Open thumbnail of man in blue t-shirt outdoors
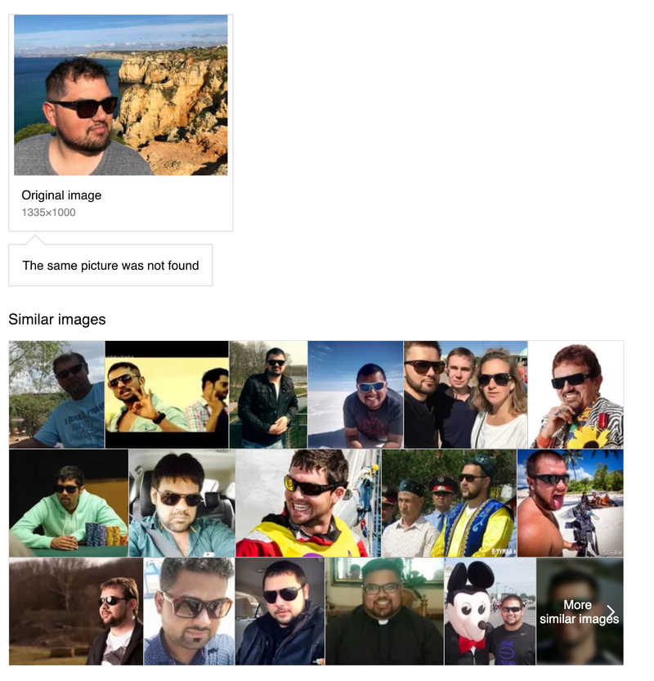Image resolution: width=654 pixels, height=681 pixels. [56, 394]
